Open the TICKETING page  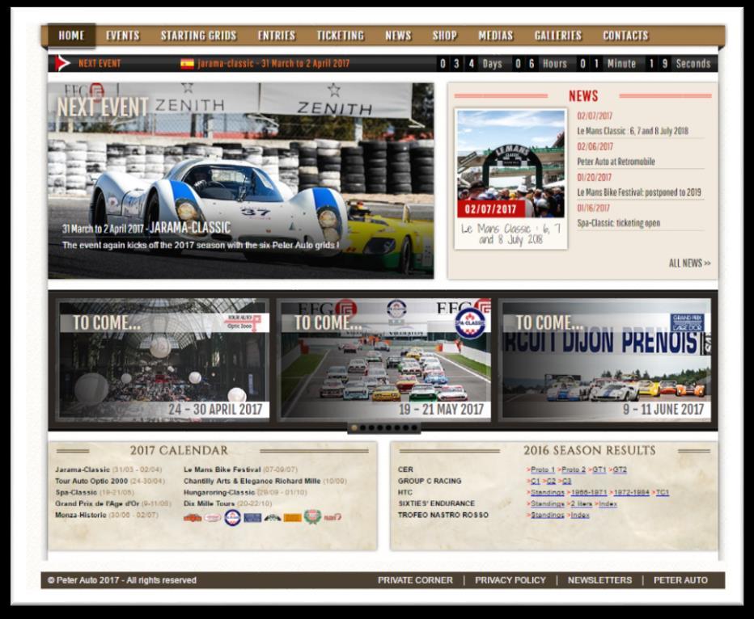coord(341,36)
